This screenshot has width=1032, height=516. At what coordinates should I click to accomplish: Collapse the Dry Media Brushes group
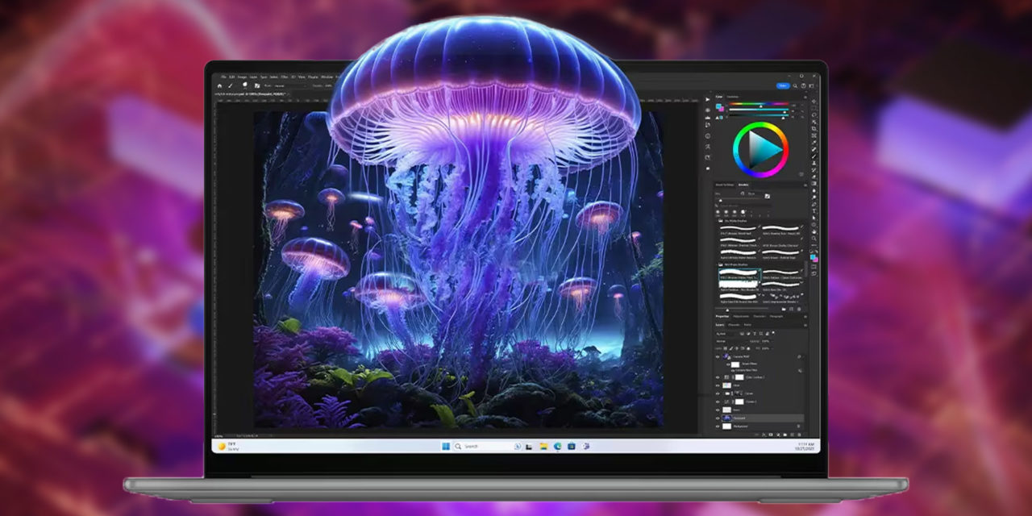point(716,221)
